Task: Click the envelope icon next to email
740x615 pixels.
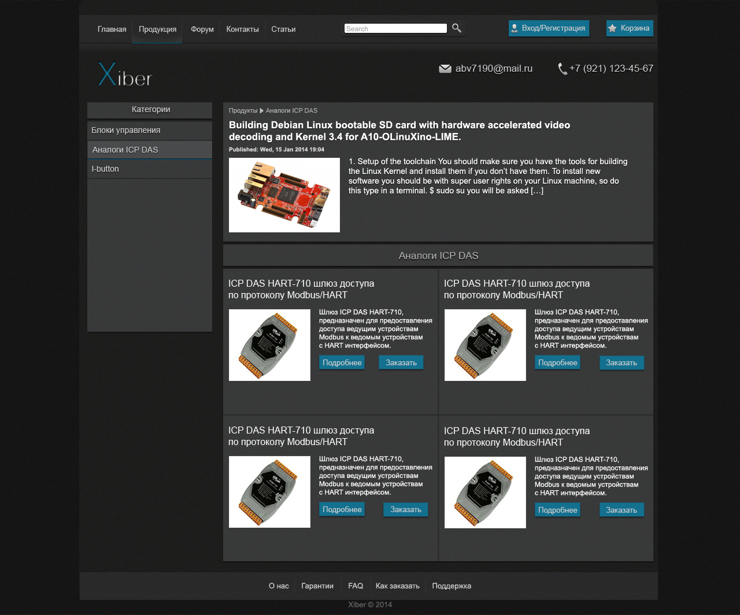Action: (445, 69)
